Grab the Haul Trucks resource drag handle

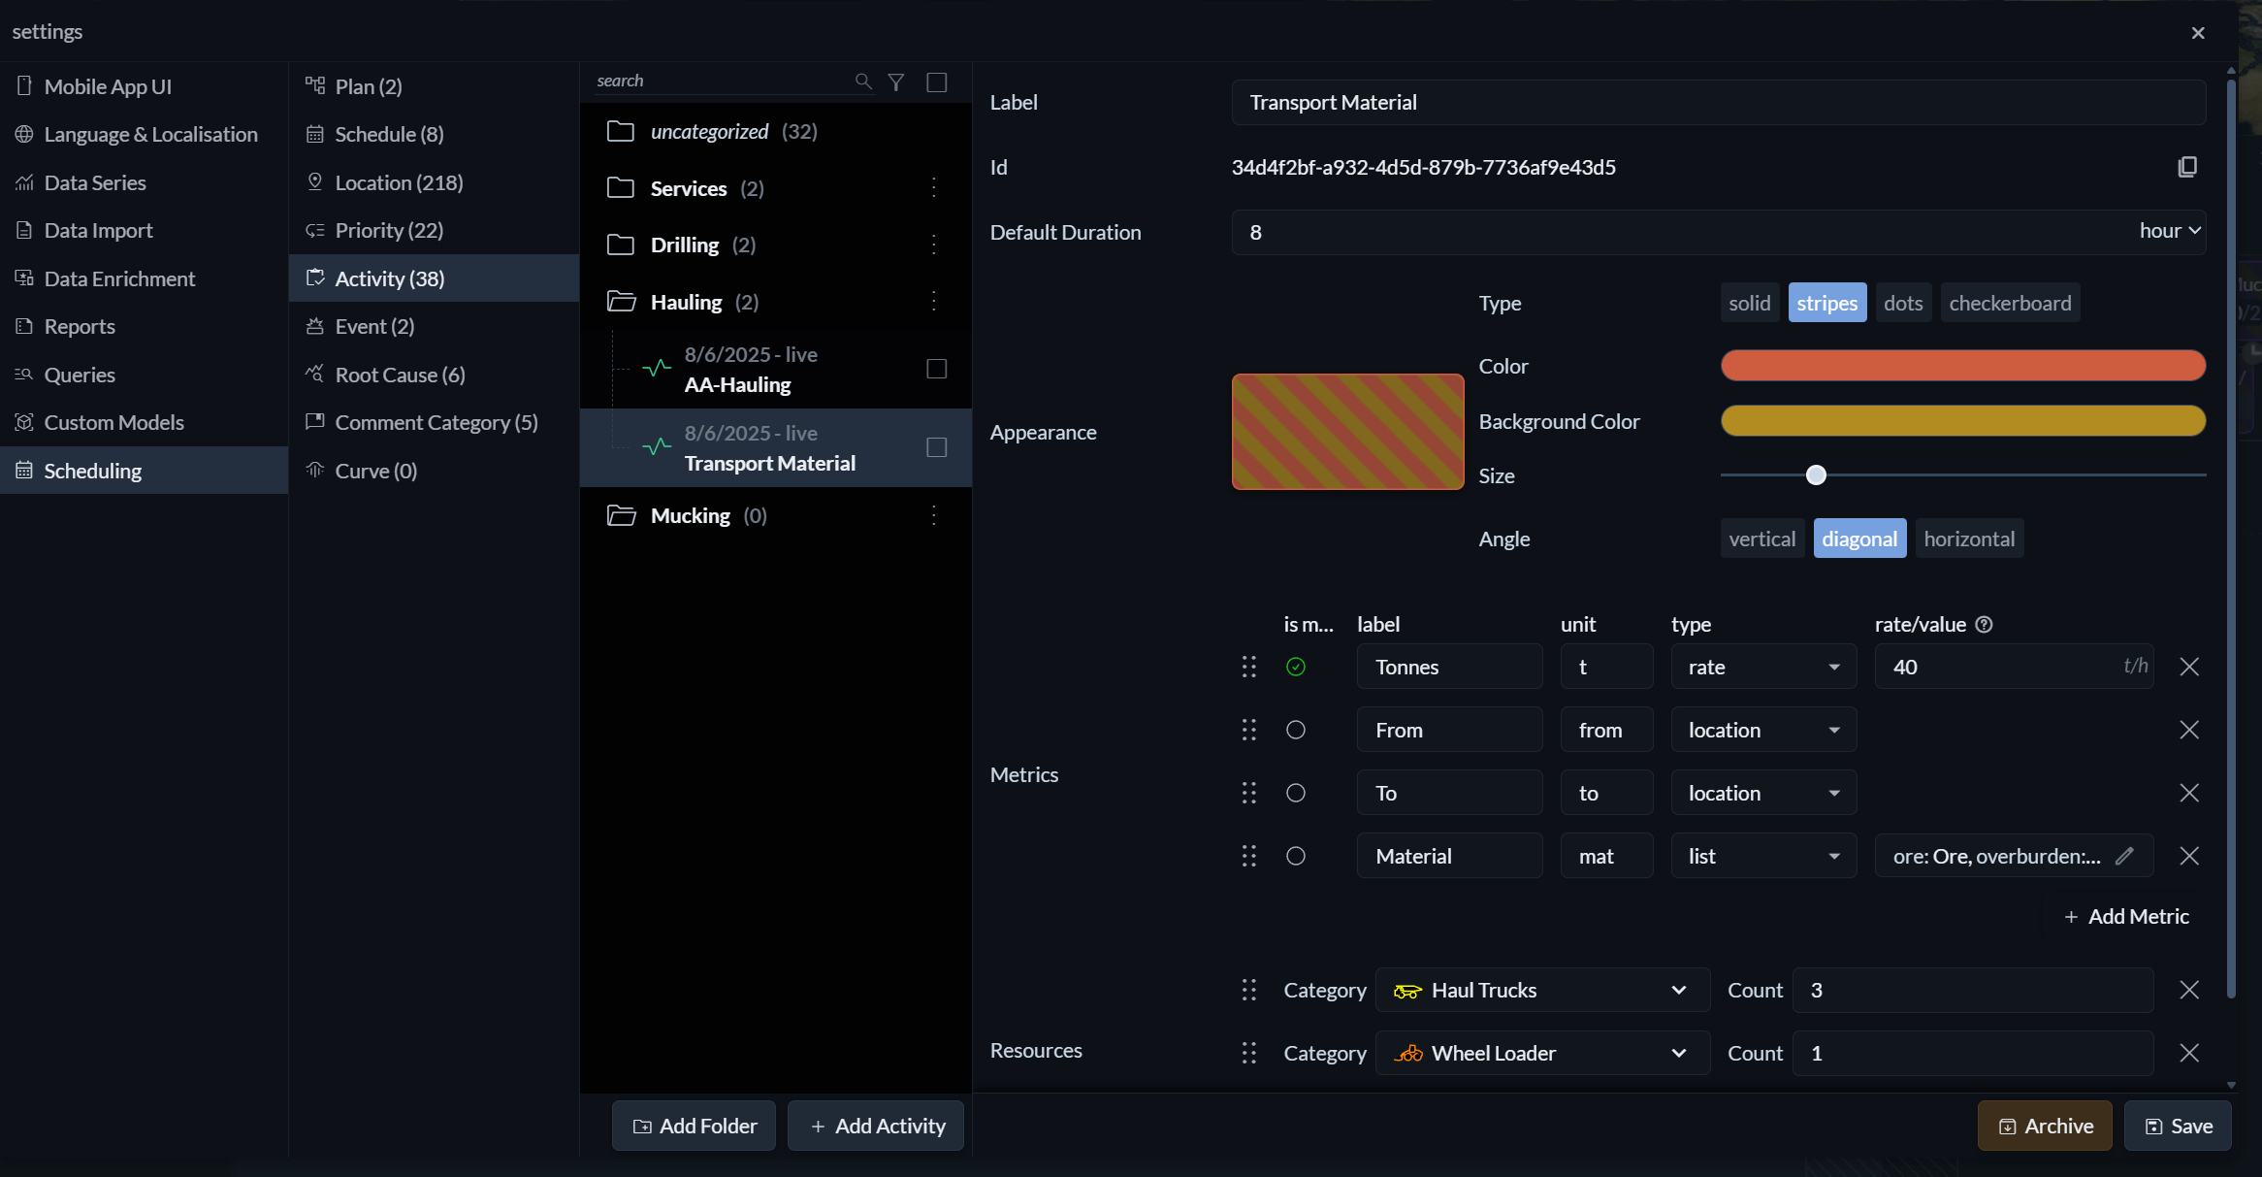tap(1249, 990)
